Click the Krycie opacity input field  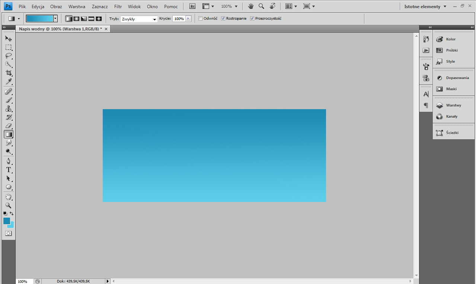coord(179,19)
